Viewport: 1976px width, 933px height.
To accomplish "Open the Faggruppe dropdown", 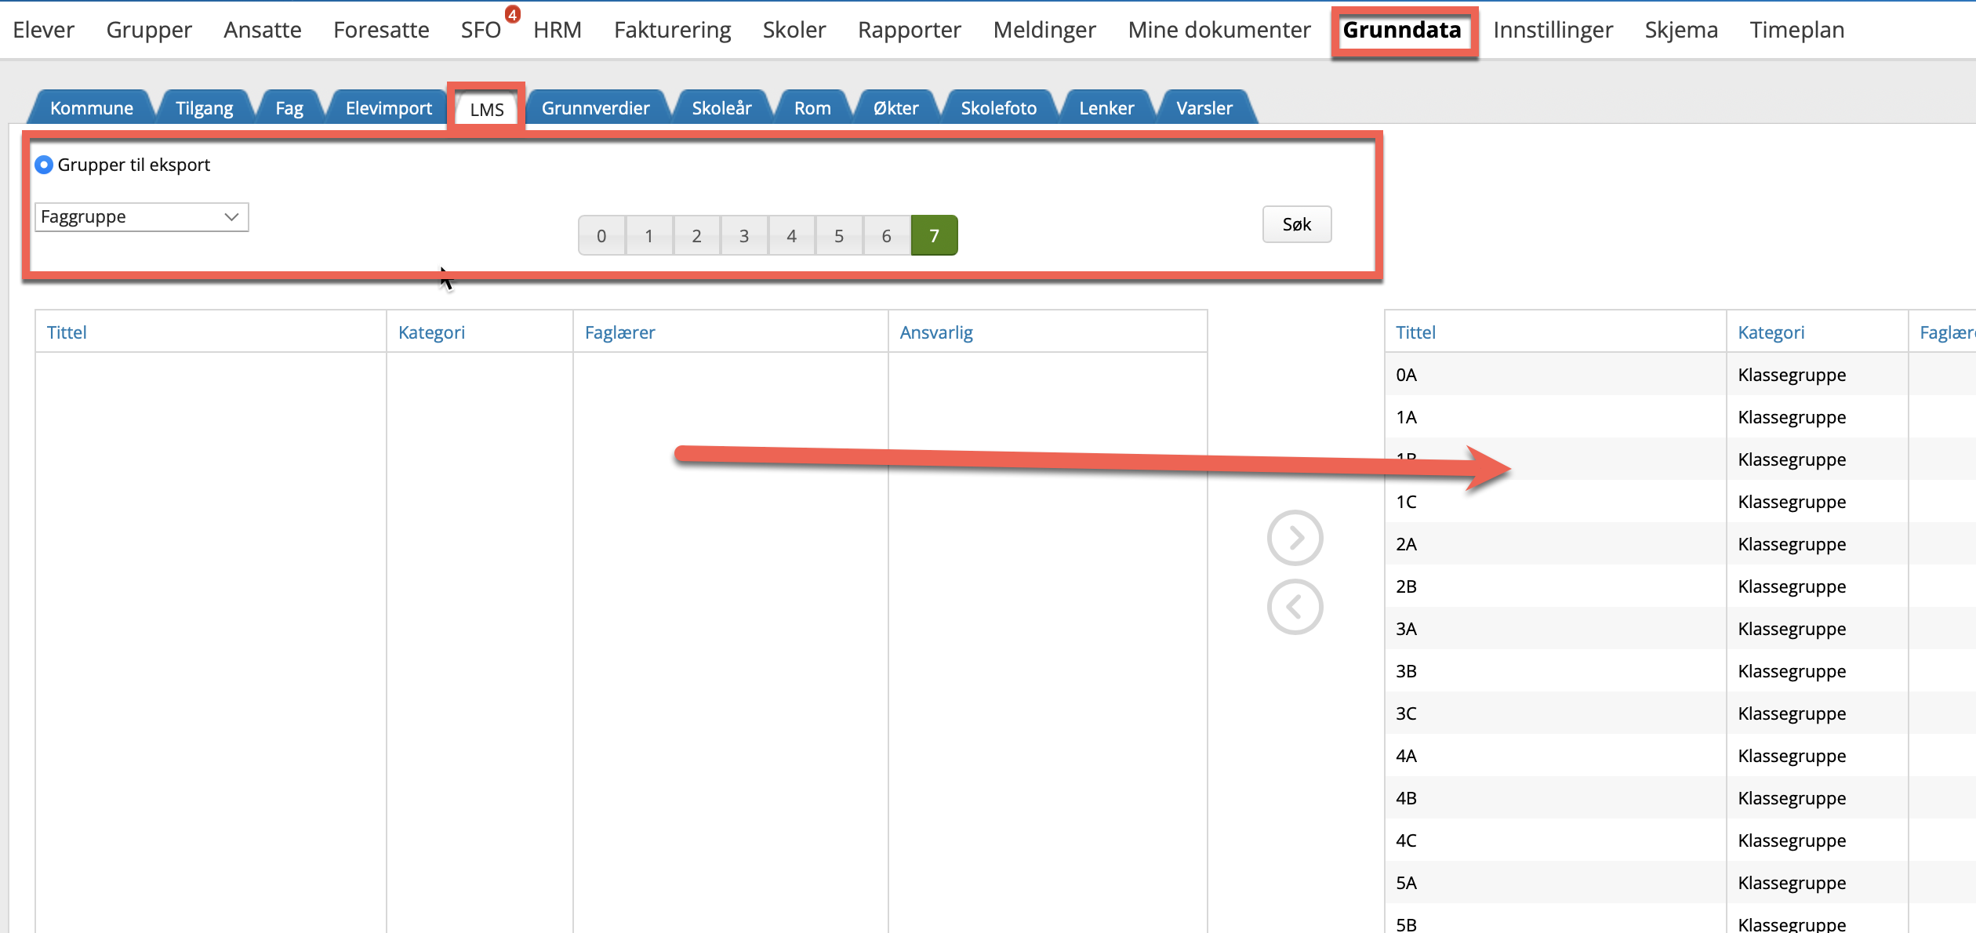I will click(141, 217).
